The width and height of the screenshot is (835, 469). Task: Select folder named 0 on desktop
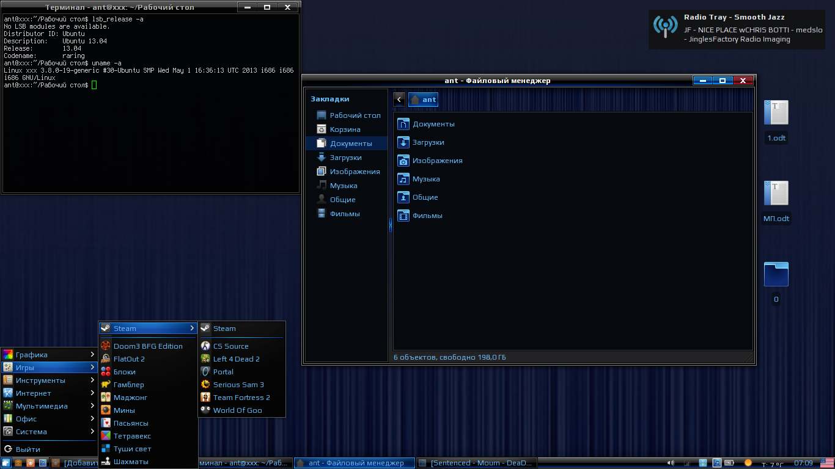[776, 282]
